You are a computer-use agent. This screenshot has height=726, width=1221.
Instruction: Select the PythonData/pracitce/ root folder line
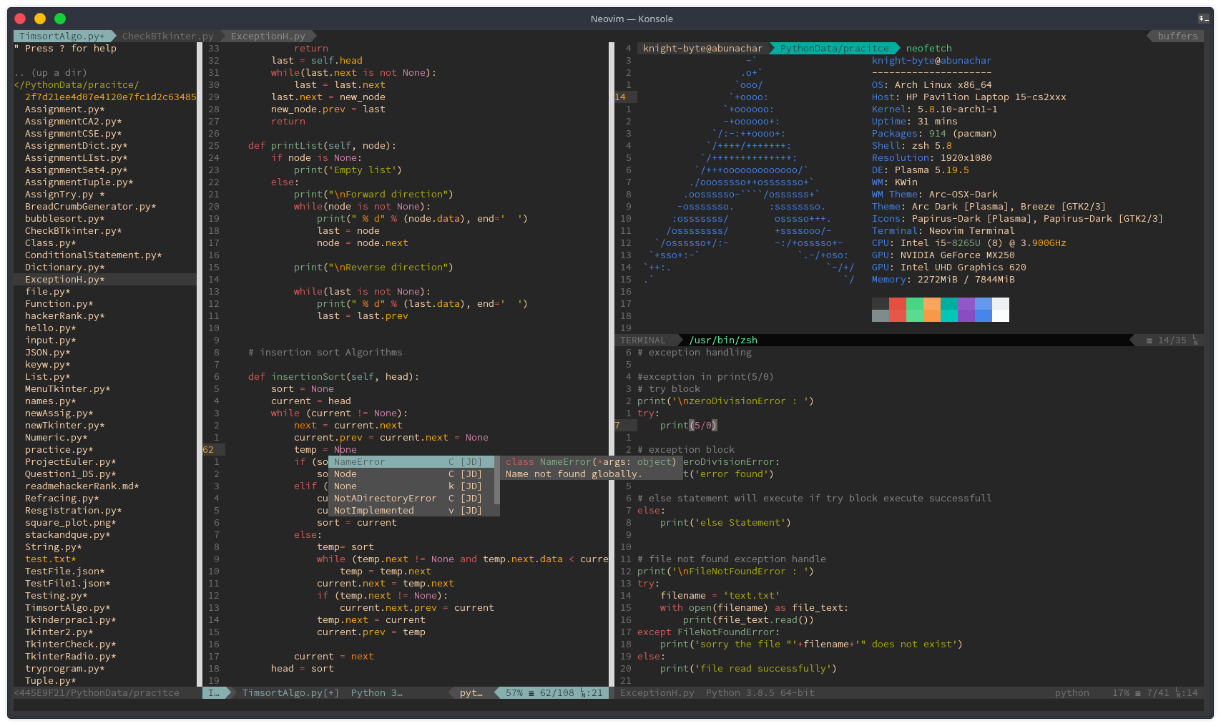(x=77, y=84)
